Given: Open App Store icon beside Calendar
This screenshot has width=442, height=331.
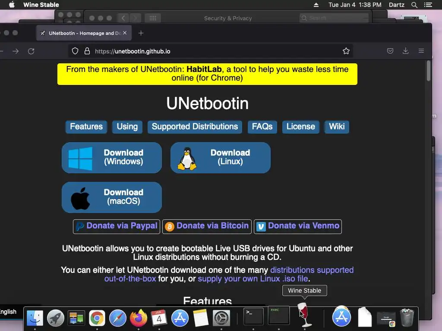Looking at the screenshot, I should (180, 318).
